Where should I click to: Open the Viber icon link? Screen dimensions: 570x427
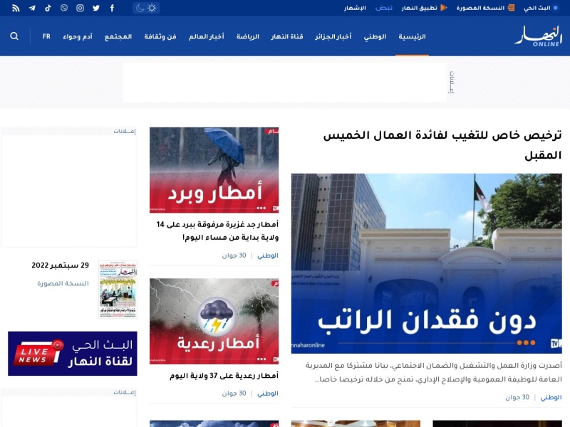[x=64, y=8]
